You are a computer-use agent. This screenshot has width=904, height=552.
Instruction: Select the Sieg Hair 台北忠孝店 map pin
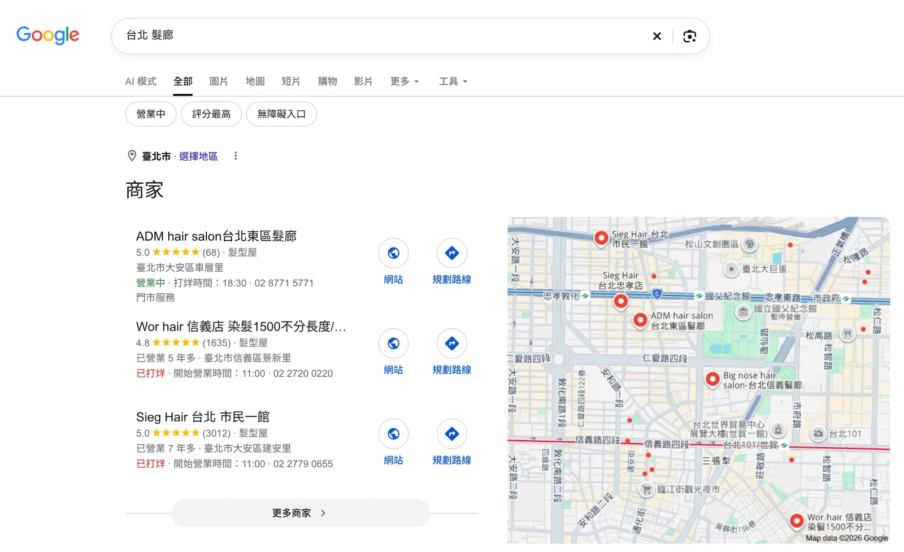click(x=621, y=302)
